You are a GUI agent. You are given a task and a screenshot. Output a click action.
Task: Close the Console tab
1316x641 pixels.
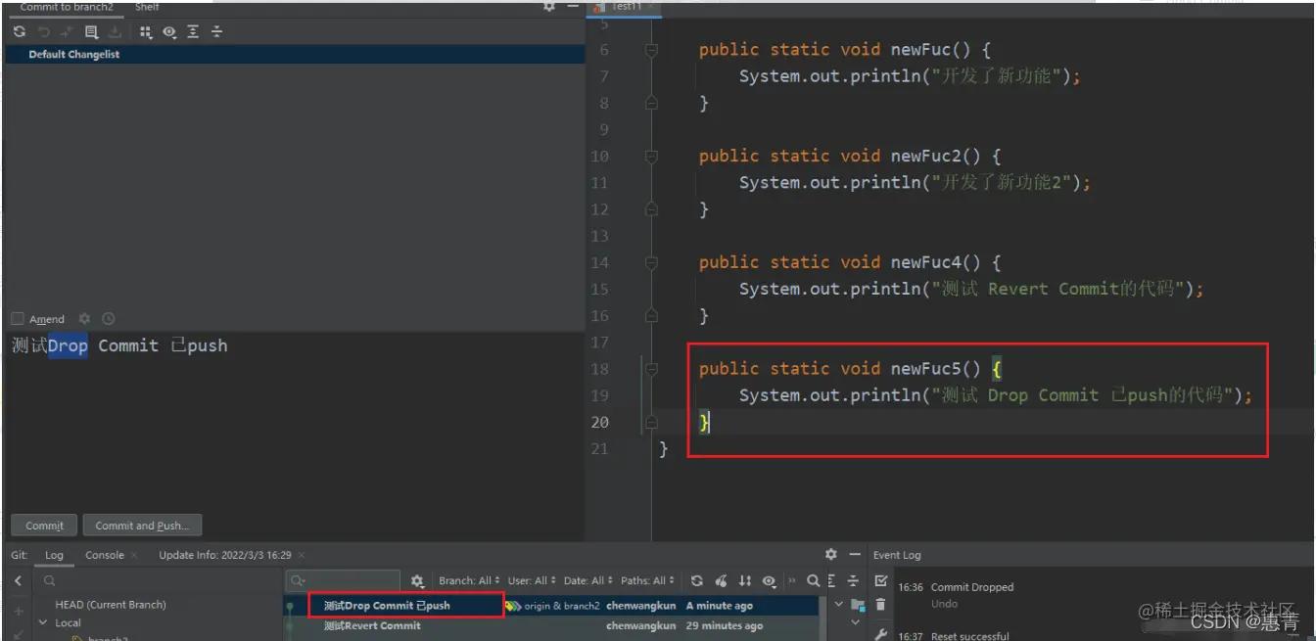tap(134, 555)
